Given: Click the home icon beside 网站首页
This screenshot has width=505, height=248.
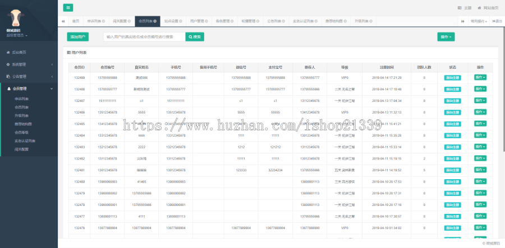Looking at the screenshot, I should pyautogui.click(x=480, y=8).
